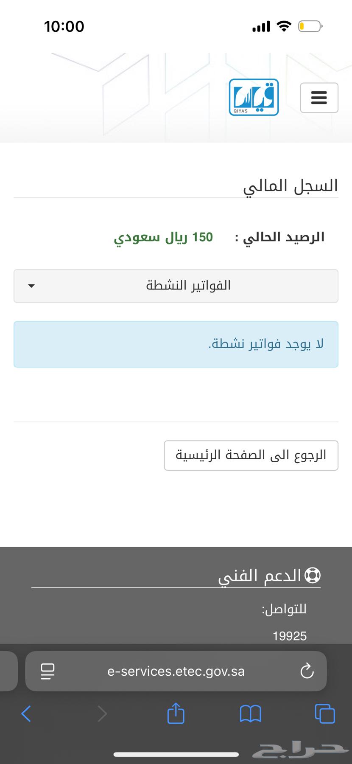Click the lifebuoy technical support icon
This screenshot has height=764, width=352.
pos(313,576)
